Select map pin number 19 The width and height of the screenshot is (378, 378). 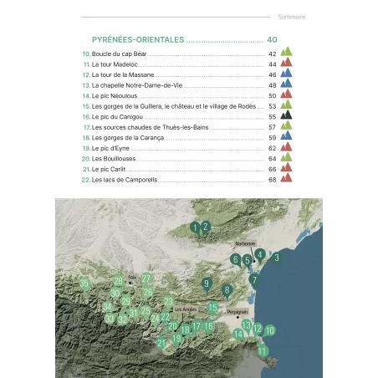click(x=176, y=340)
